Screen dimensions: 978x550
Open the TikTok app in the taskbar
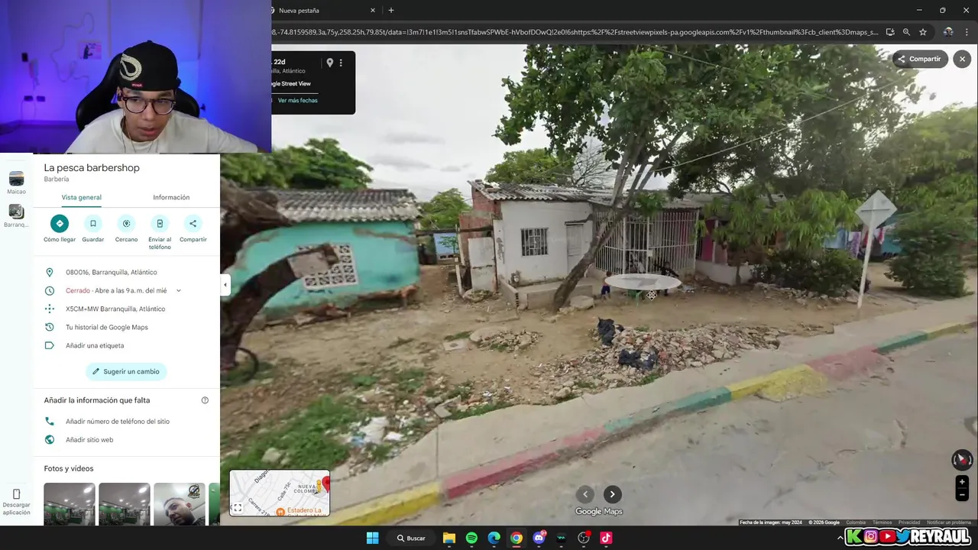point(606,538)
